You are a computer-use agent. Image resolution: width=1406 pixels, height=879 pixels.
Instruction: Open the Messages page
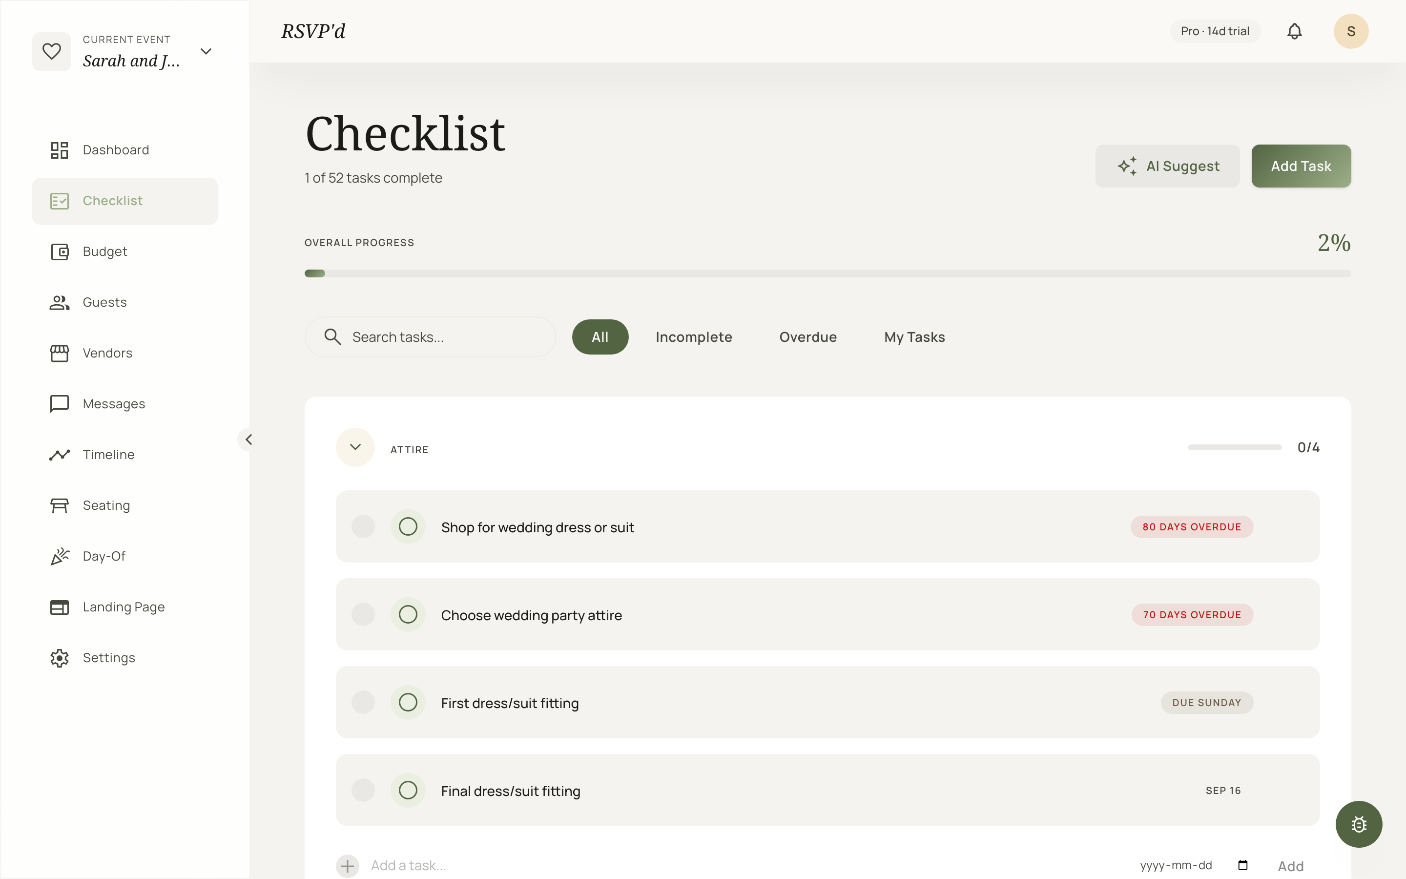(x=125, y=404)
